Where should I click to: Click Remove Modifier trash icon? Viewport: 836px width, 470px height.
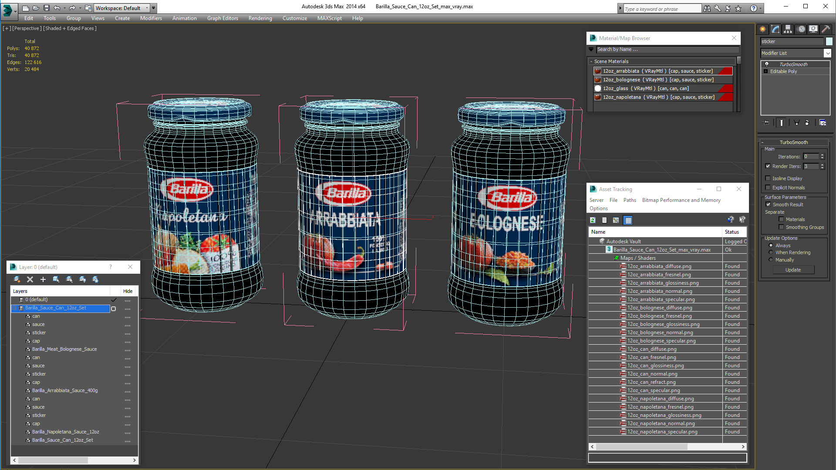click(807, 123)
